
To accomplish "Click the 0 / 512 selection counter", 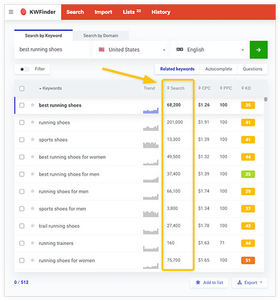I will coord(21,282).
